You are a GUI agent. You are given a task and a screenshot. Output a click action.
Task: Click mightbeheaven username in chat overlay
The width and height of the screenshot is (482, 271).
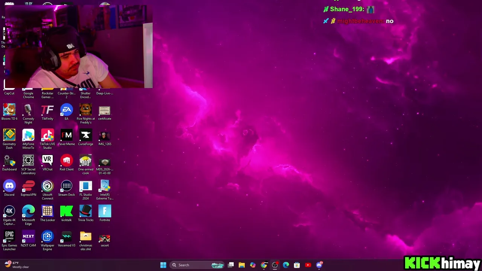[360, 21]
